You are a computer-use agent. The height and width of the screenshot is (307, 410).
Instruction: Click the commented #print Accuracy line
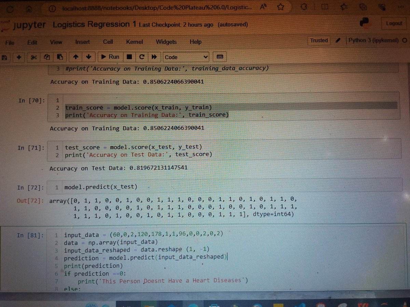click(166, 69)
